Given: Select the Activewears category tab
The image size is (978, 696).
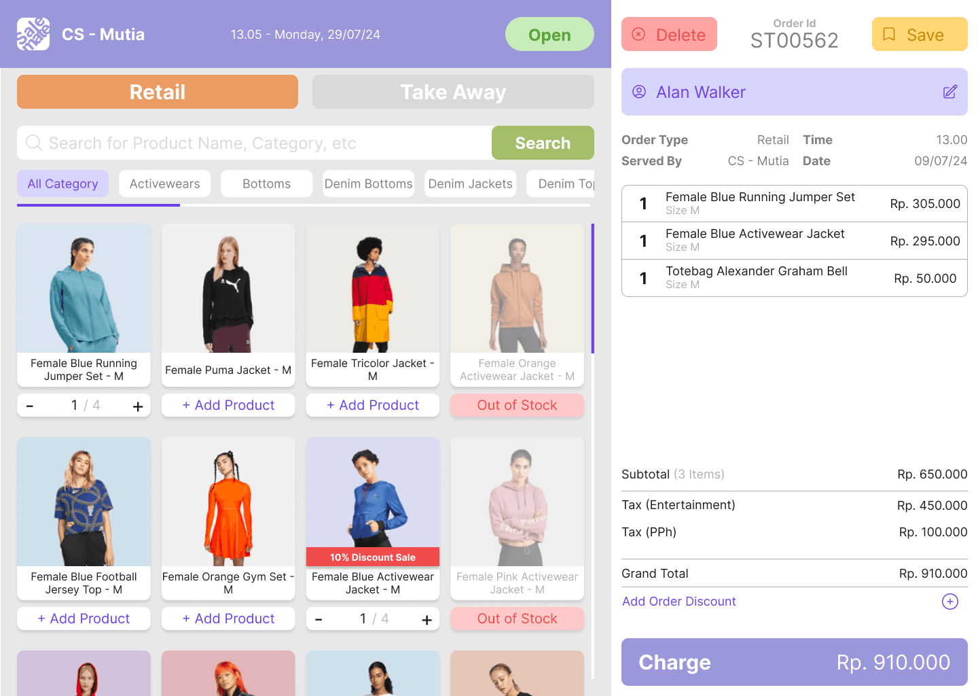Looking at the screenshot, I should [164, 184].
